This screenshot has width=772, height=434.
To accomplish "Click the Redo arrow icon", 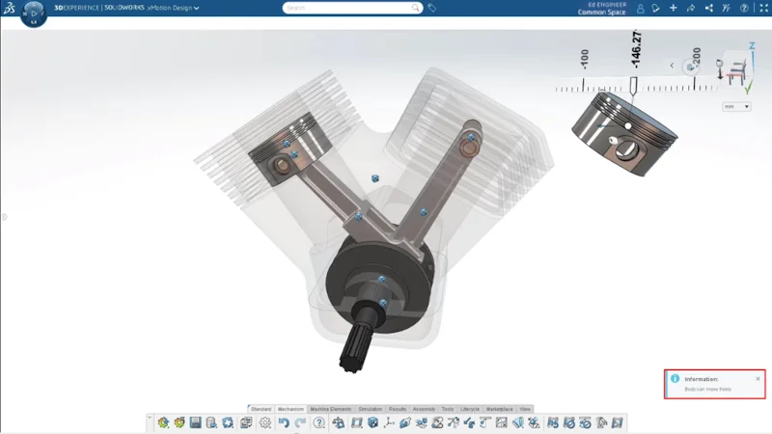I will point(300,422).
